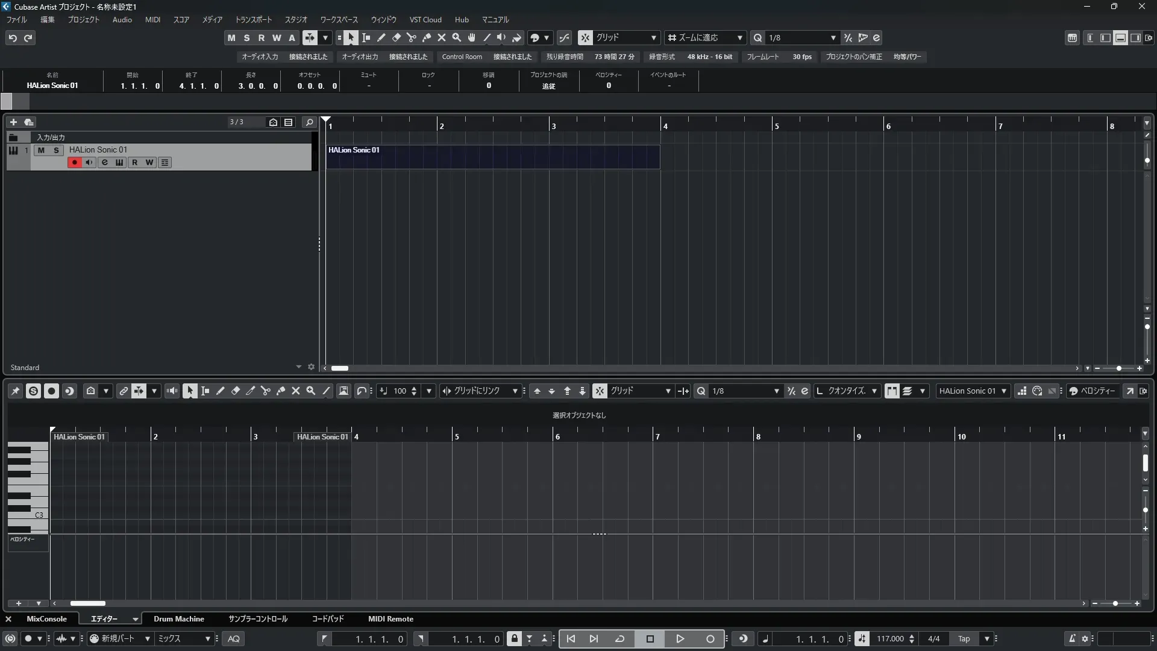Select the HALion Sonic 01 MIDI part in the arrangement

(492, 158)
